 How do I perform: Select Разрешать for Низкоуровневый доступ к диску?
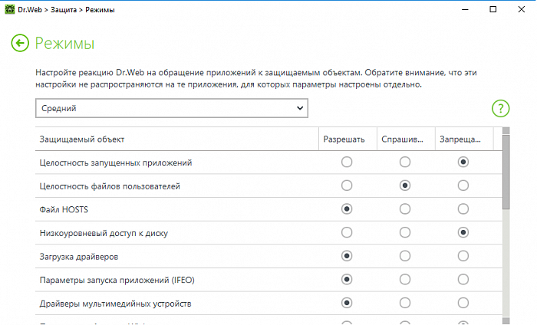click(347, 232)
